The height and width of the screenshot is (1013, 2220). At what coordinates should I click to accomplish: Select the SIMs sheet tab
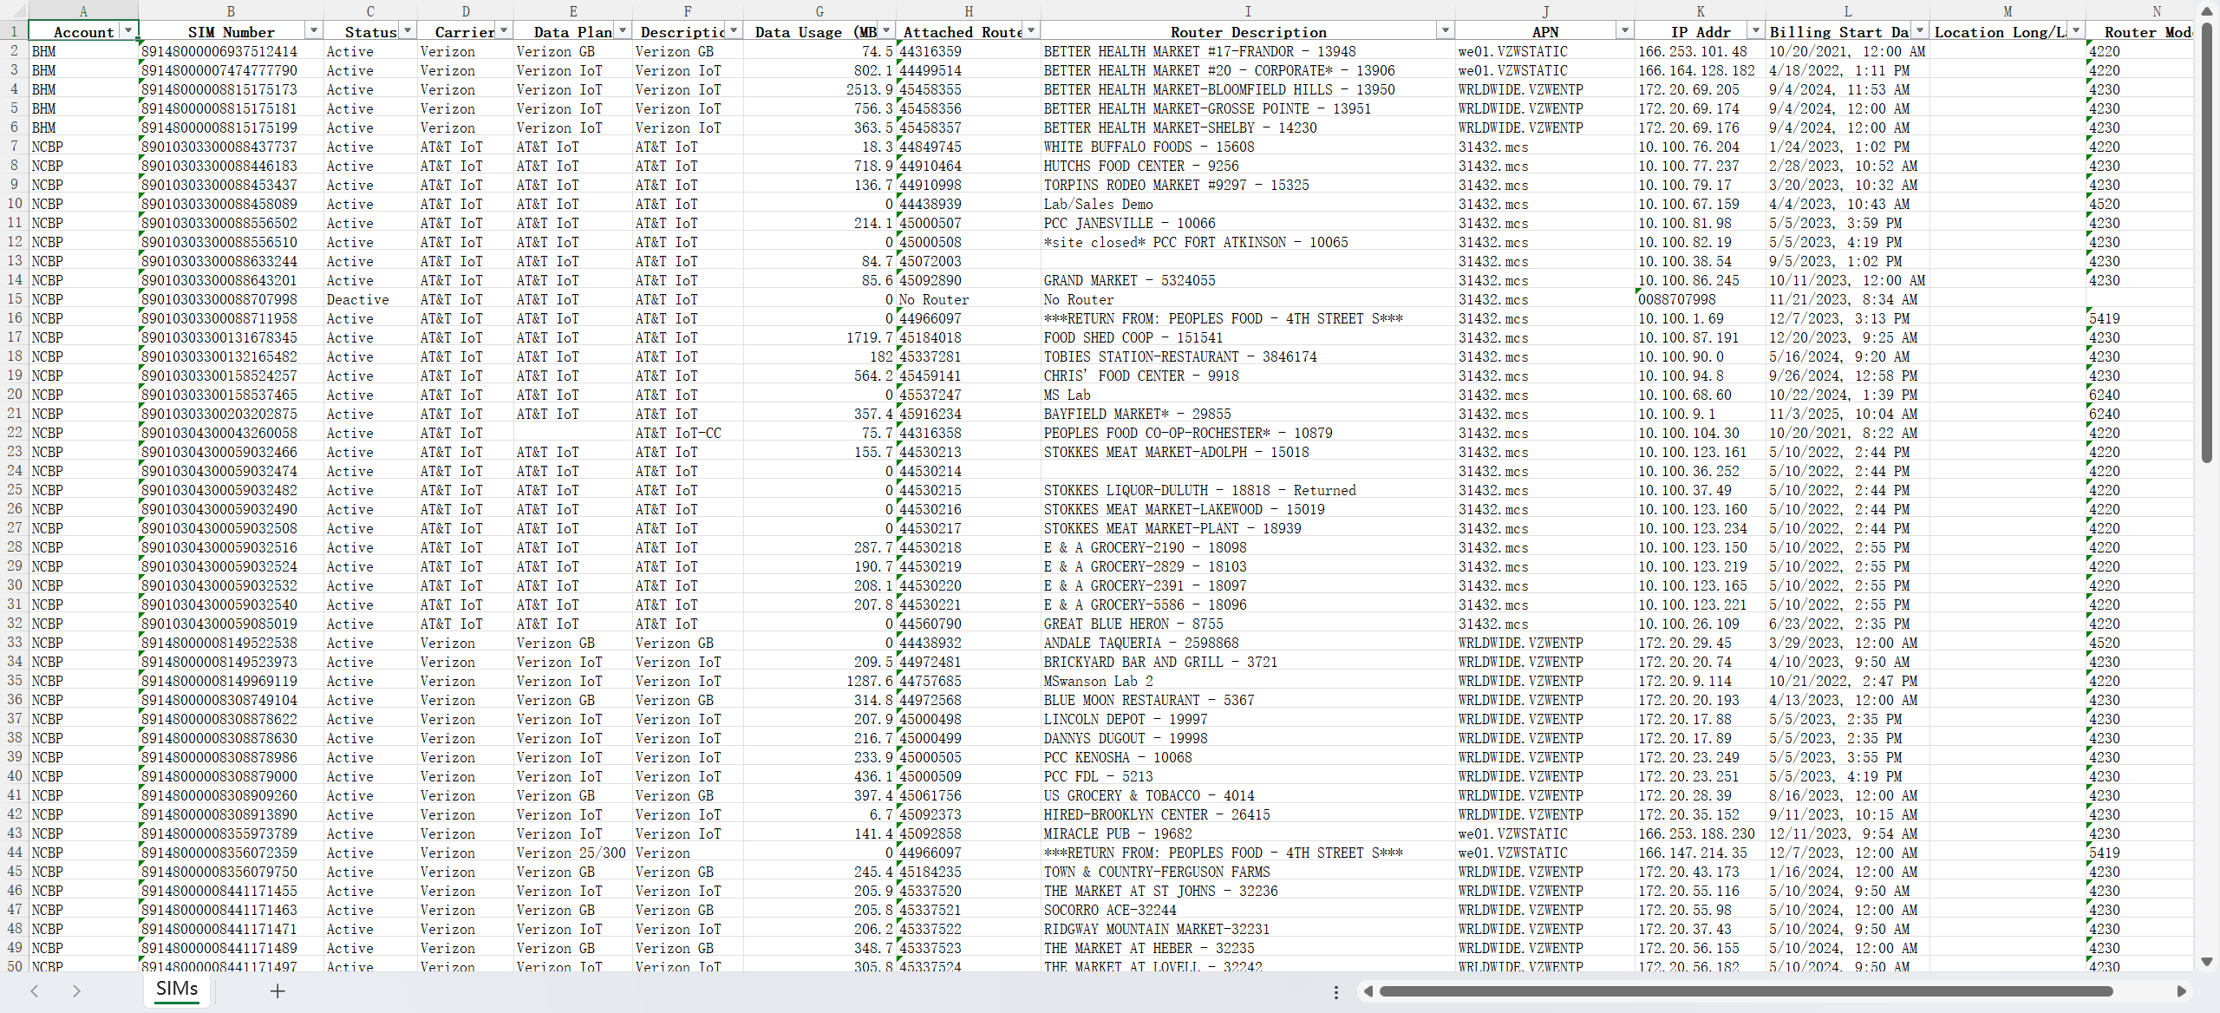tap(177, 989)
